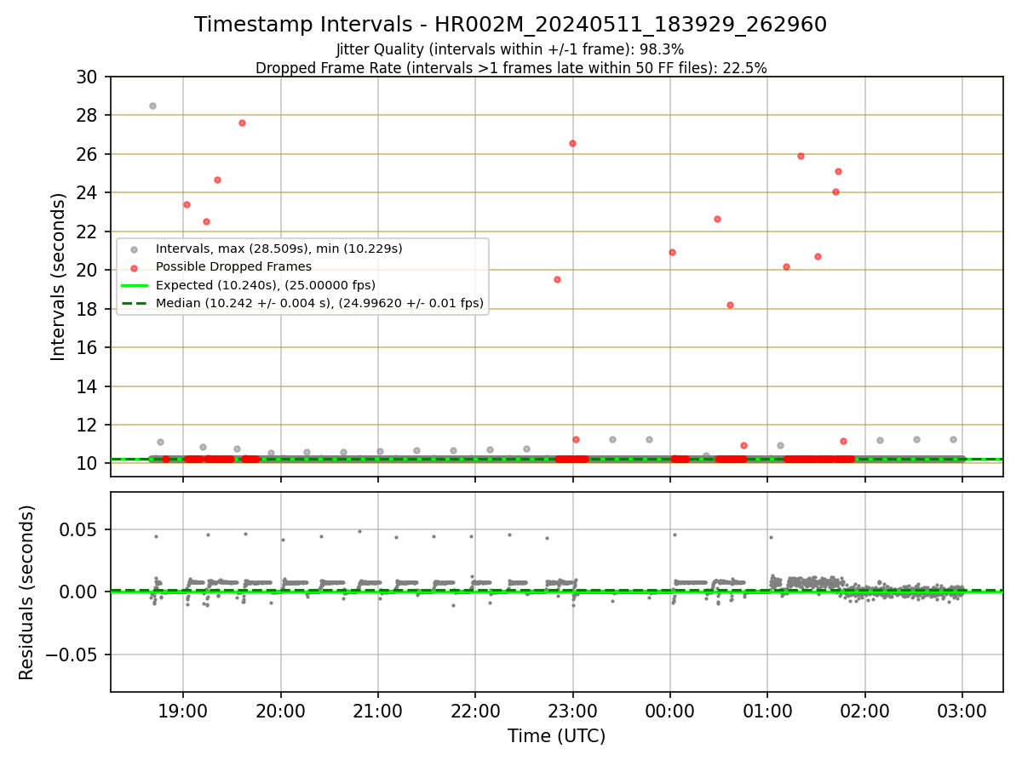Click the red point near 24.7 seconds after 19:00

pos(217,180)
